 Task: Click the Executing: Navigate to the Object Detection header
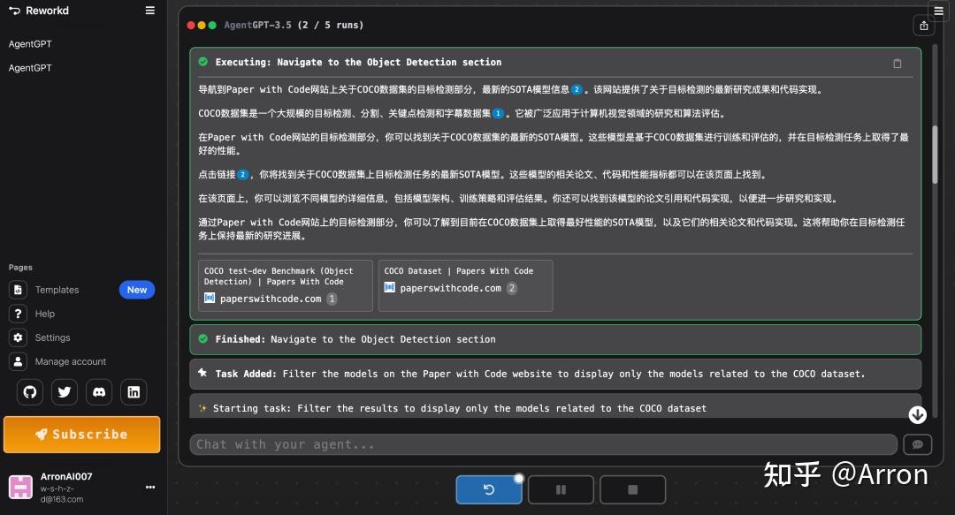(359, 62)
